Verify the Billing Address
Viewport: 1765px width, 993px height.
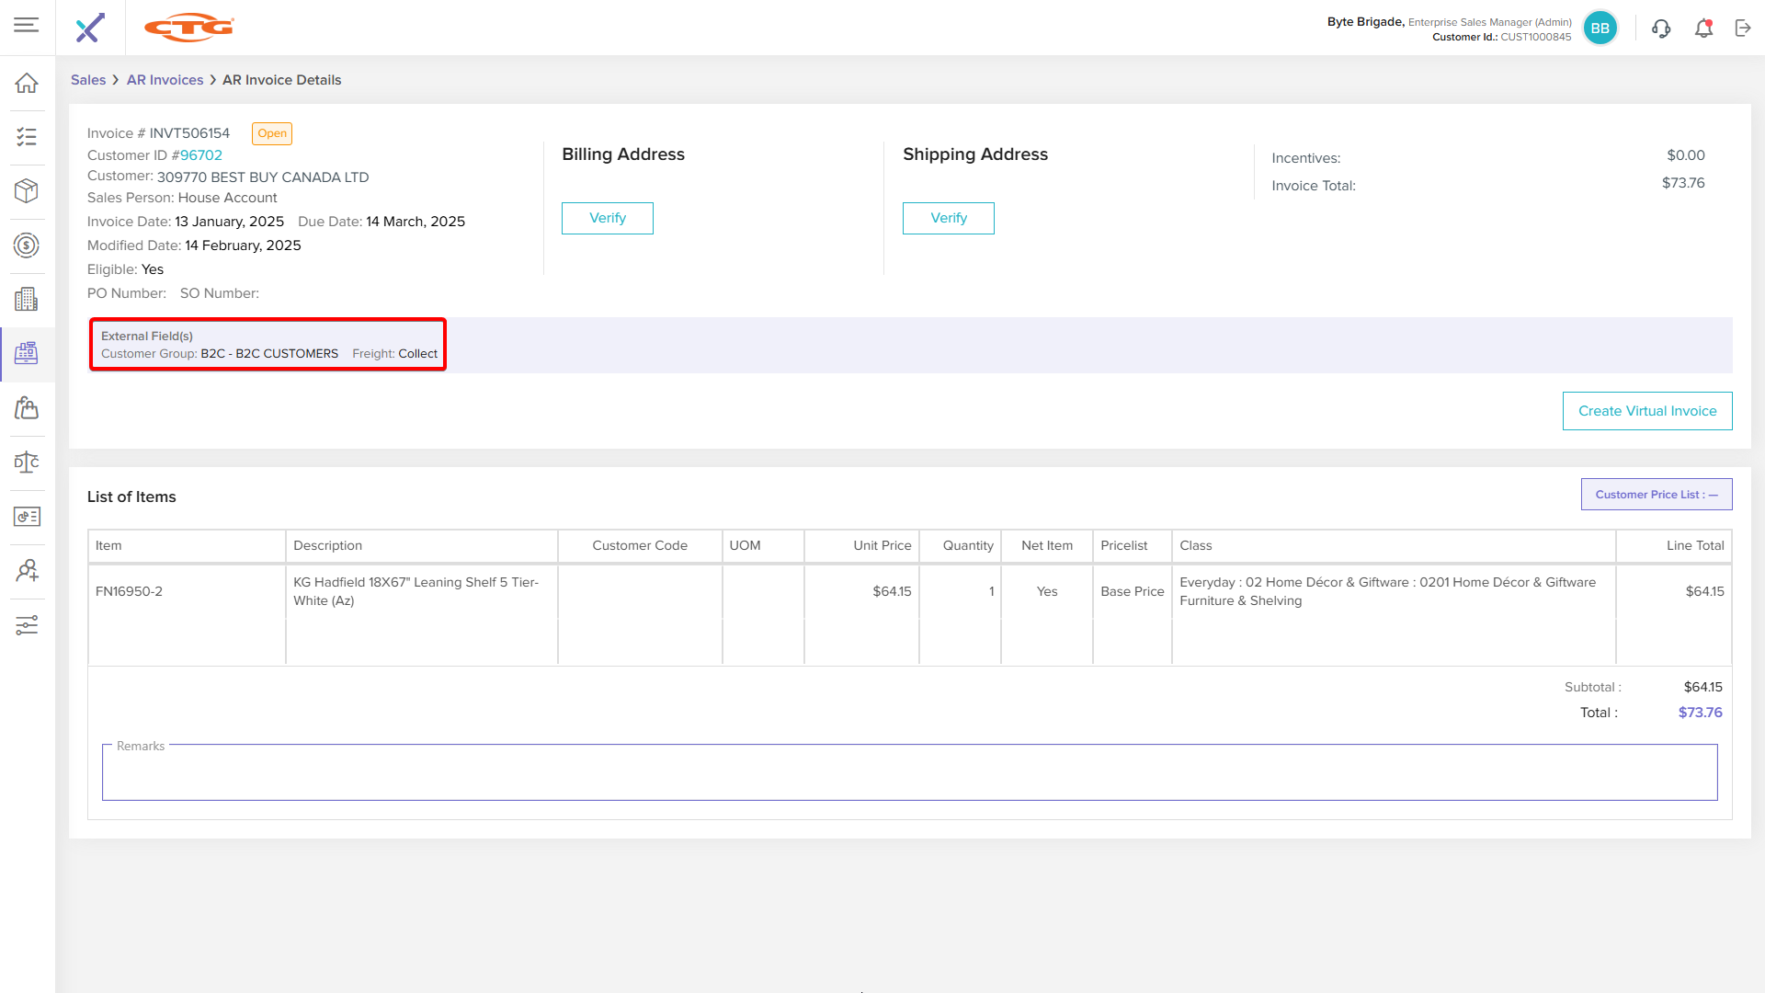[607, 218]
